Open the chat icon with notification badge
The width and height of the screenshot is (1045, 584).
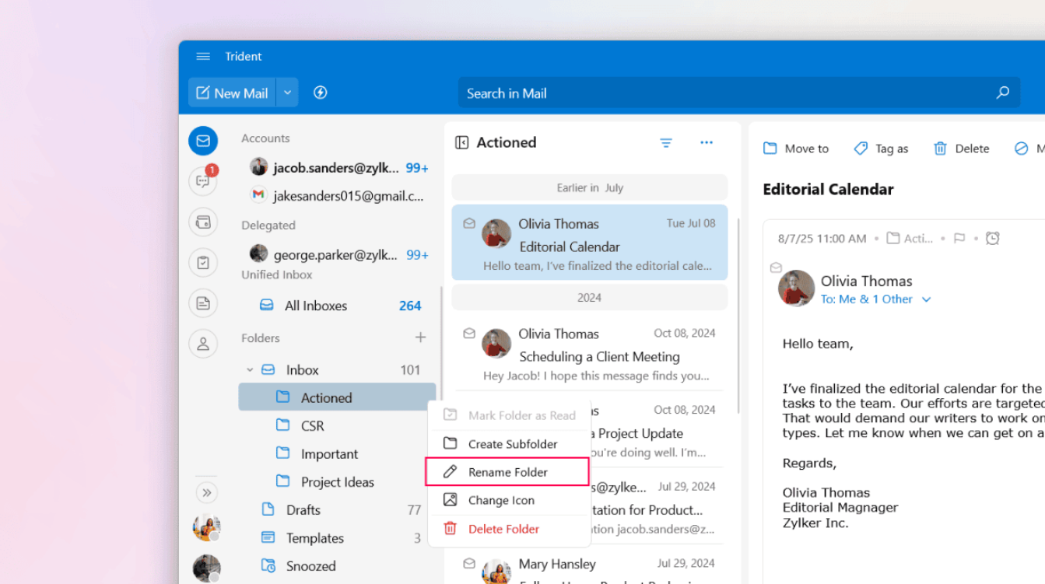click(203, 181)
